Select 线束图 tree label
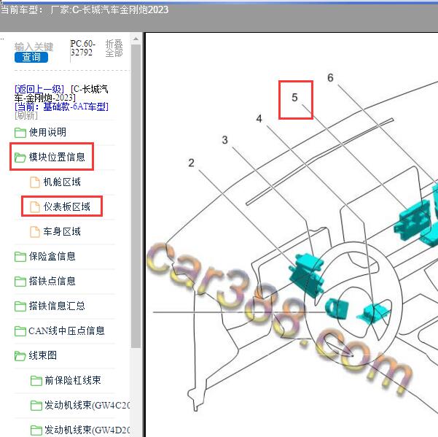The image size is (438, 437). 43,355
